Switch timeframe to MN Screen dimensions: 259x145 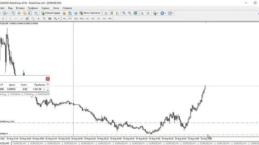coord(110,19)
